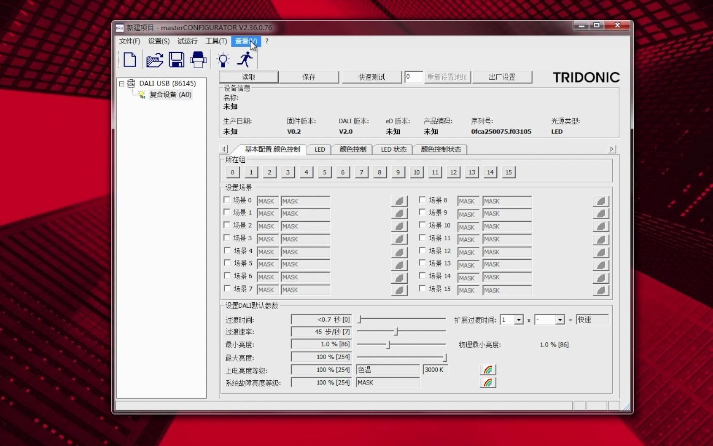Click the 过渡速率 slider handle
Image resolution: width=713 pixels, height=446 pixels.
point(396,331)
